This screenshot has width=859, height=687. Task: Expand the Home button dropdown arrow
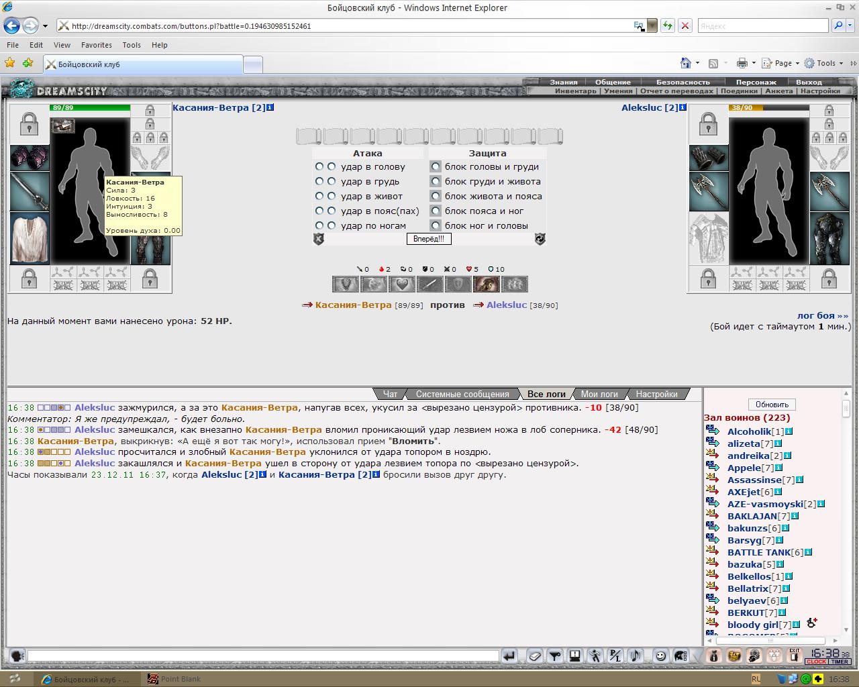point(697,63)
